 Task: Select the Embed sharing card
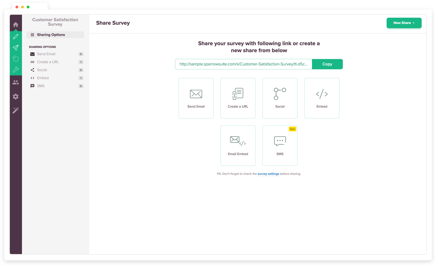(322, 98)
